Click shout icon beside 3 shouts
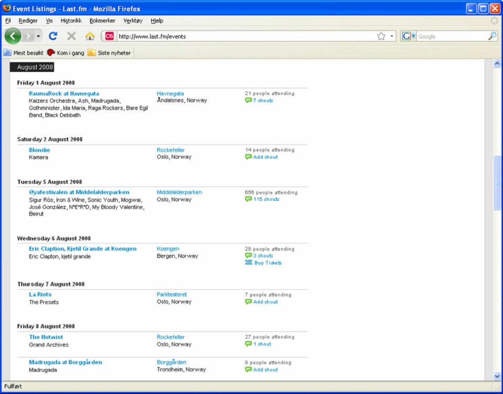 point(248,256)
